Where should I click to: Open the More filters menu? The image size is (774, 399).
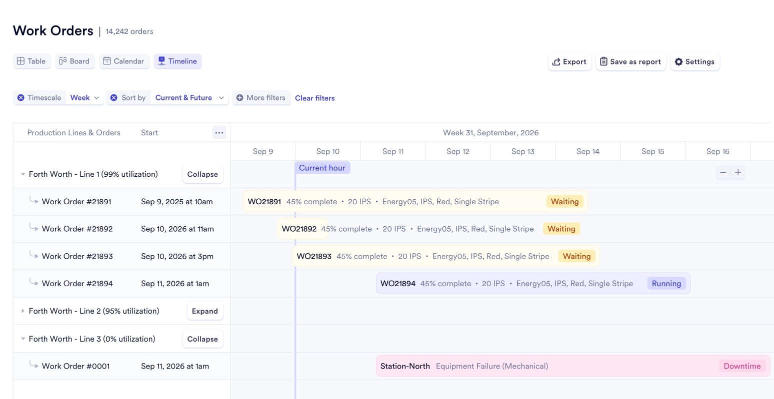click(x=260, y=97)
